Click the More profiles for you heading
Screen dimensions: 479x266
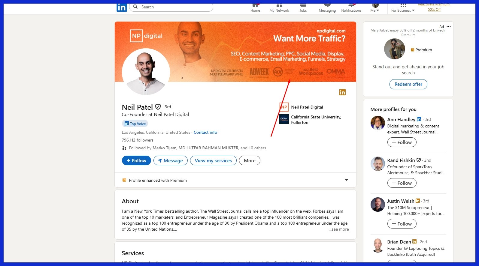pyautogui.click(x=393, y=109)
